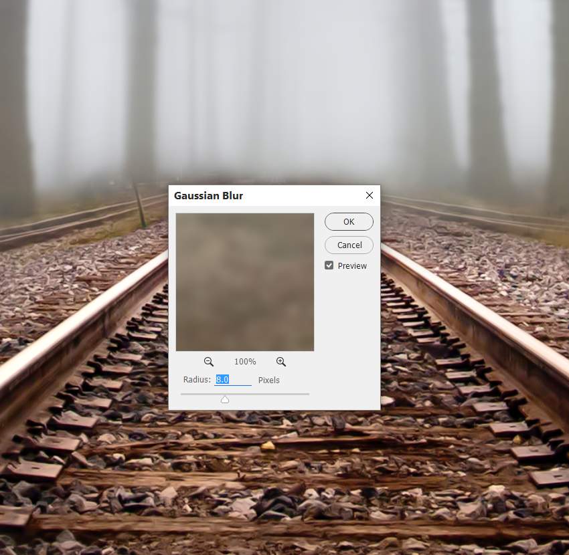Click the Radius field showing 8.0

(x=232, y=380)
